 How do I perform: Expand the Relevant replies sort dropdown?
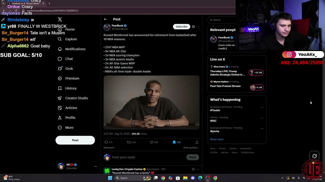(109, 148)
